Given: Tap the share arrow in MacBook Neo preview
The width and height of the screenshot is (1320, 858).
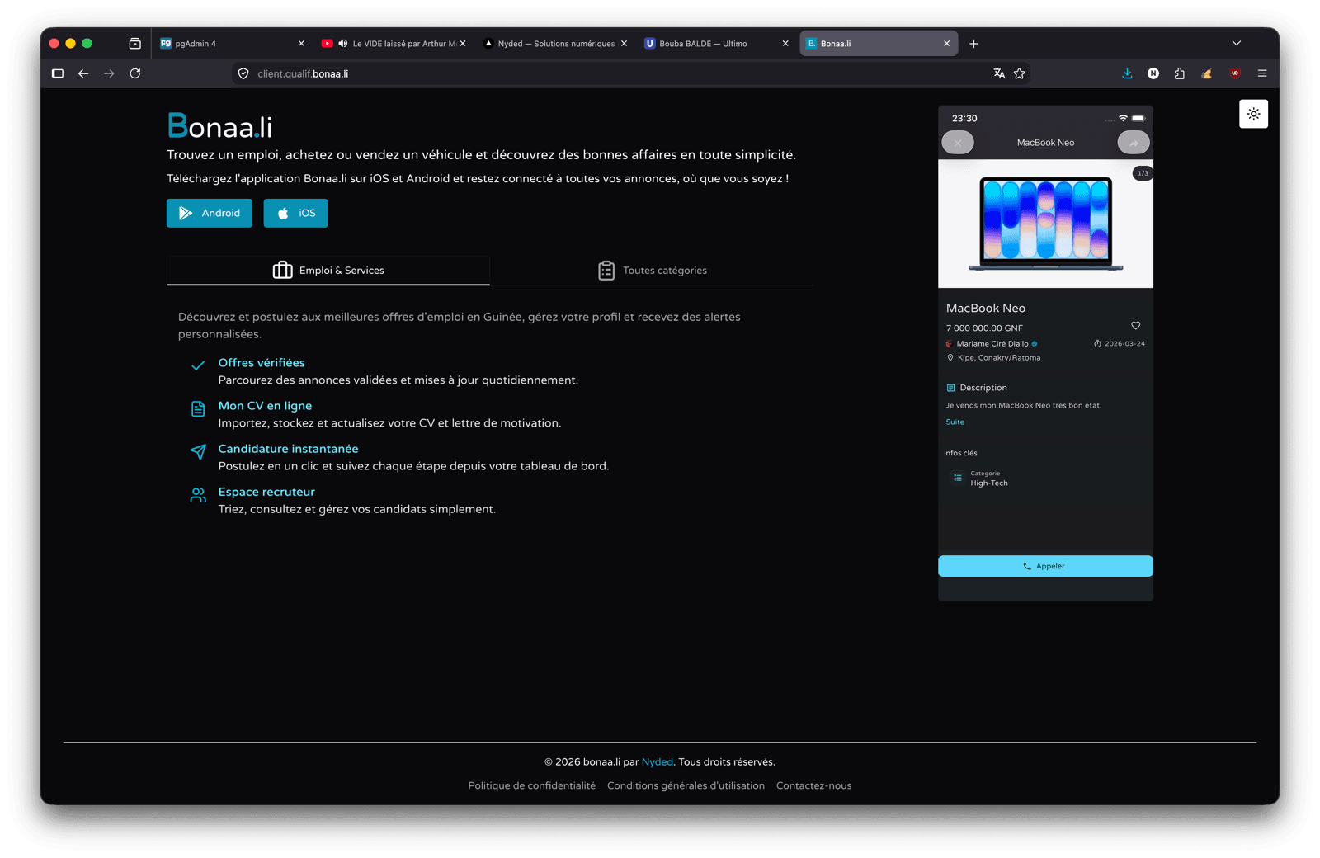Looking at the screenshot, I should point(1134,143).
